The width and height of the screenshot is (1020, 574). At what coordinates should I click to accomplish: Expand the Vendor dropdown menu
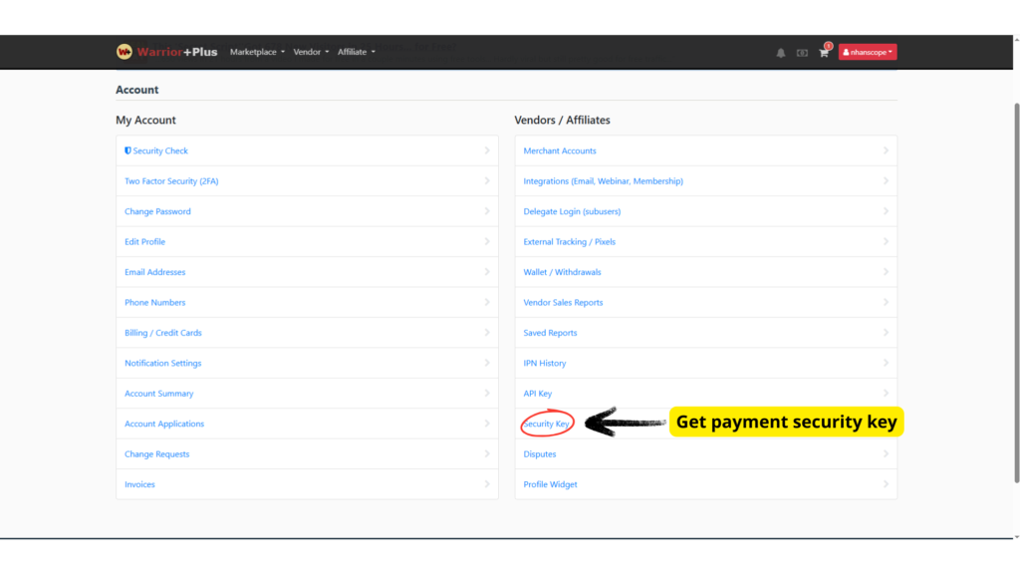tap(311, 52)
